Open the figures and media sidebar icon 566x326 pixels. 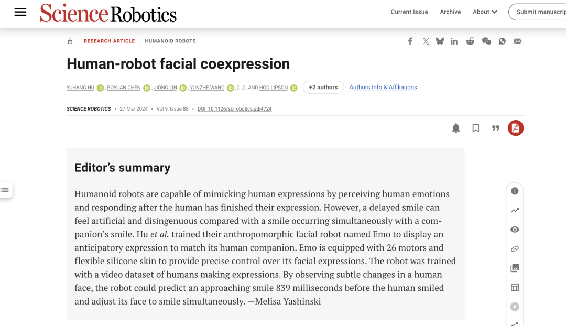click(515, 268)
